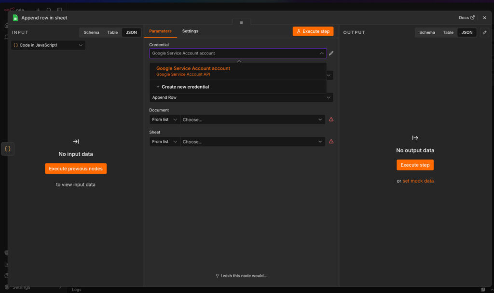494x293 pixels.
Task: Click the drag handle at top of parameters panel
Action: [x=241, y=22]
